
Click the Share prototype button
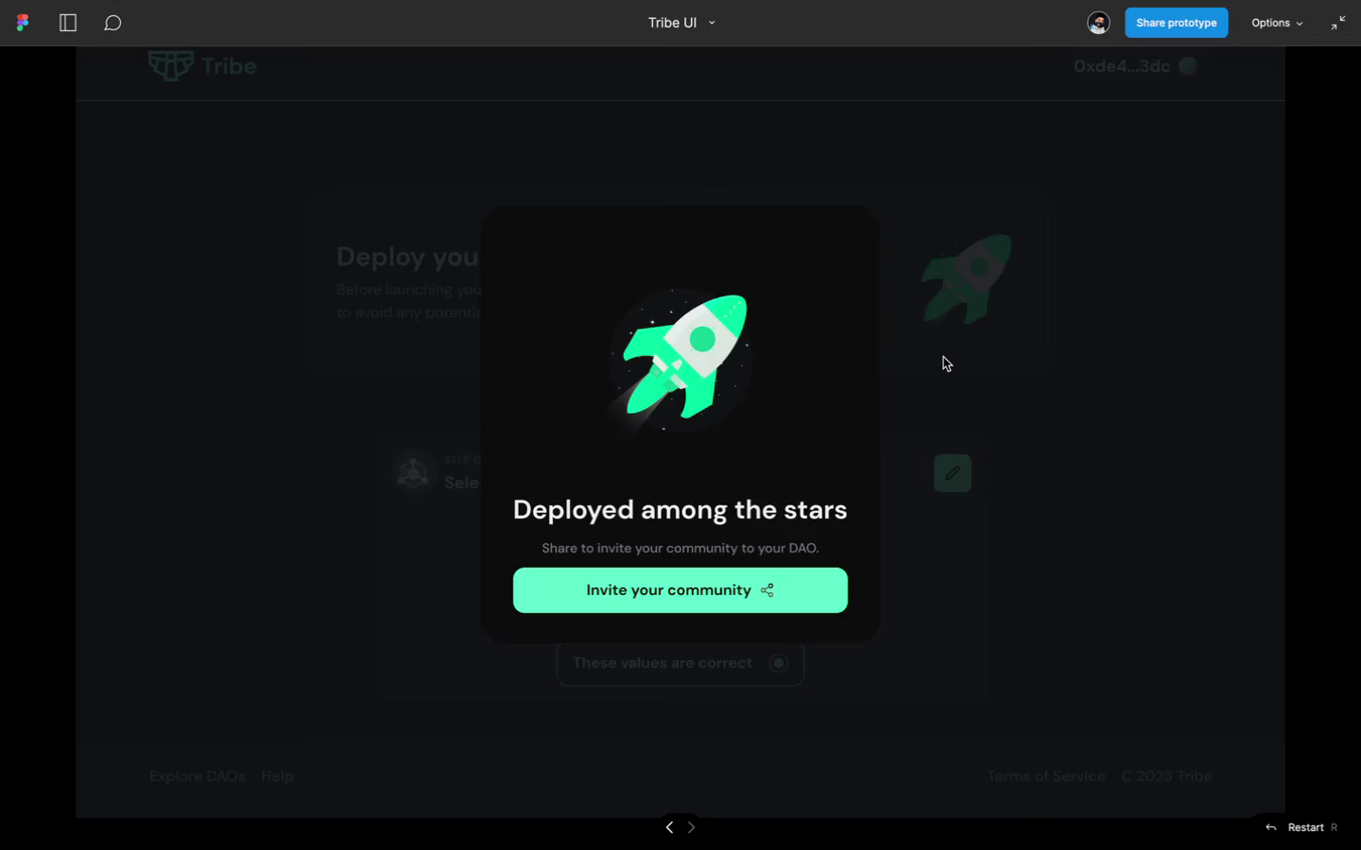(1176, 22)
